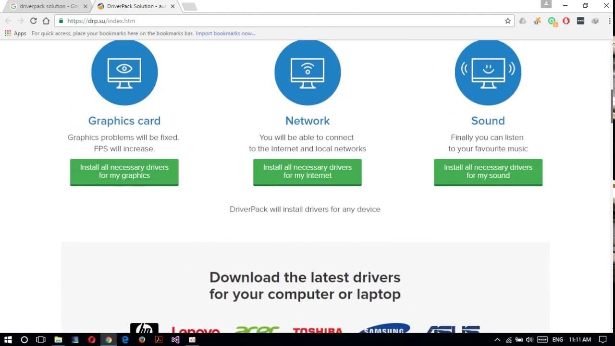The height and width of the screenshot is (346, 615).
Task: Click the Import bookmarks now link
Action: click(225, 33)
